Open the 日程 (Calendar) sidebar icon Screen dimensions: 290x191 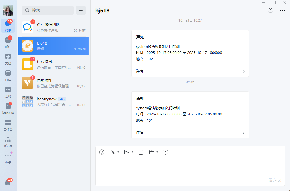click(x=8, y=75)
